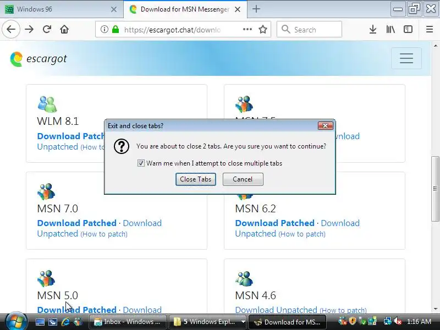Click the MSN 4.6 messenger icon
This screenshot has width=440, height=330.
coord(244,278)
